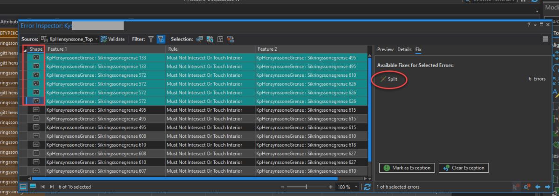Click the refresh table icon
Image resolution: width=559 pixels, height=196 pixels.
coord(367,187)
